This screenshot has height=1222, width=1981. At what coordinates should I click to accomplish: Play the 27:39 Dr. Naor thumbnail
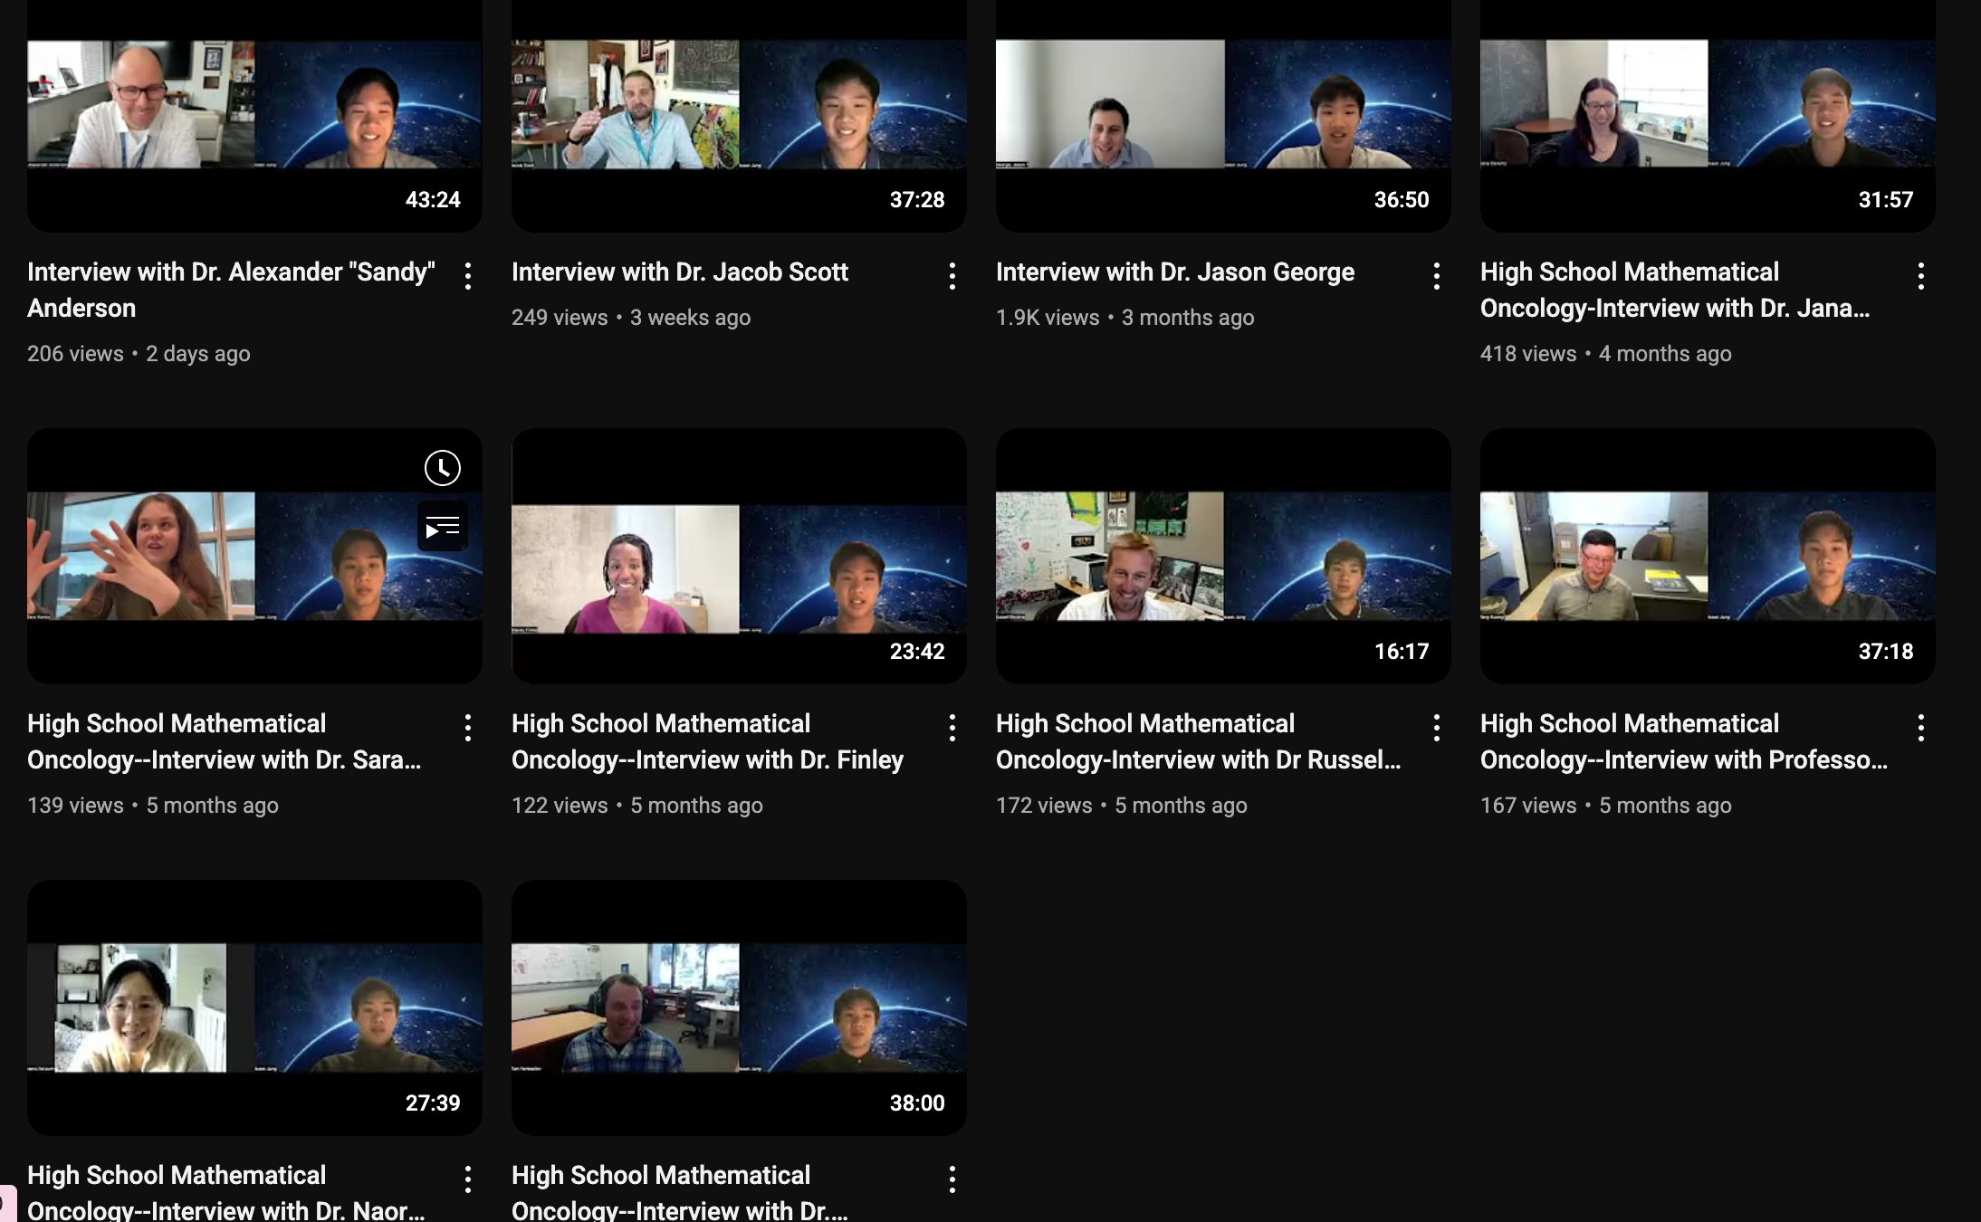point(254,1007)
